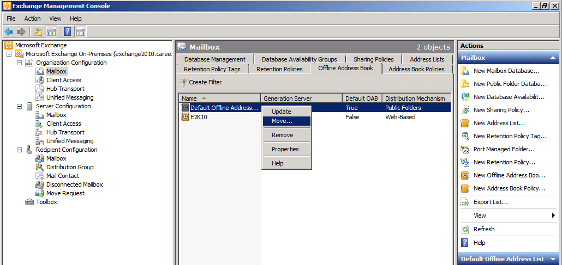Click the Export List icon
562x265 pixels.
pos(465,202)
